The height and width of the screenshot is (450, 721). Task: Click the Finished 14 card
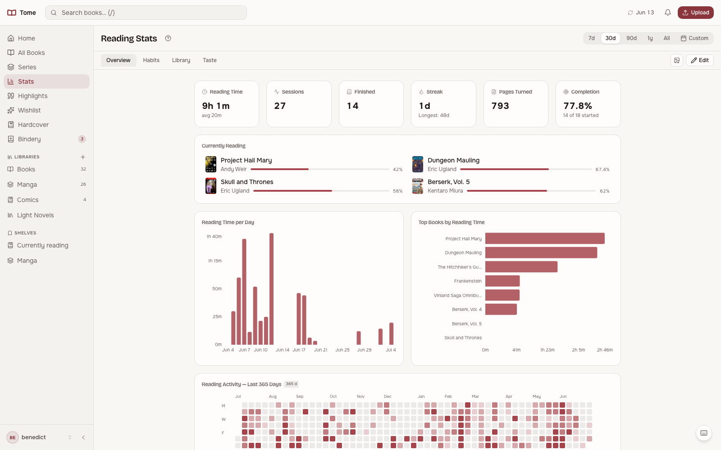[x=371, y=104]
